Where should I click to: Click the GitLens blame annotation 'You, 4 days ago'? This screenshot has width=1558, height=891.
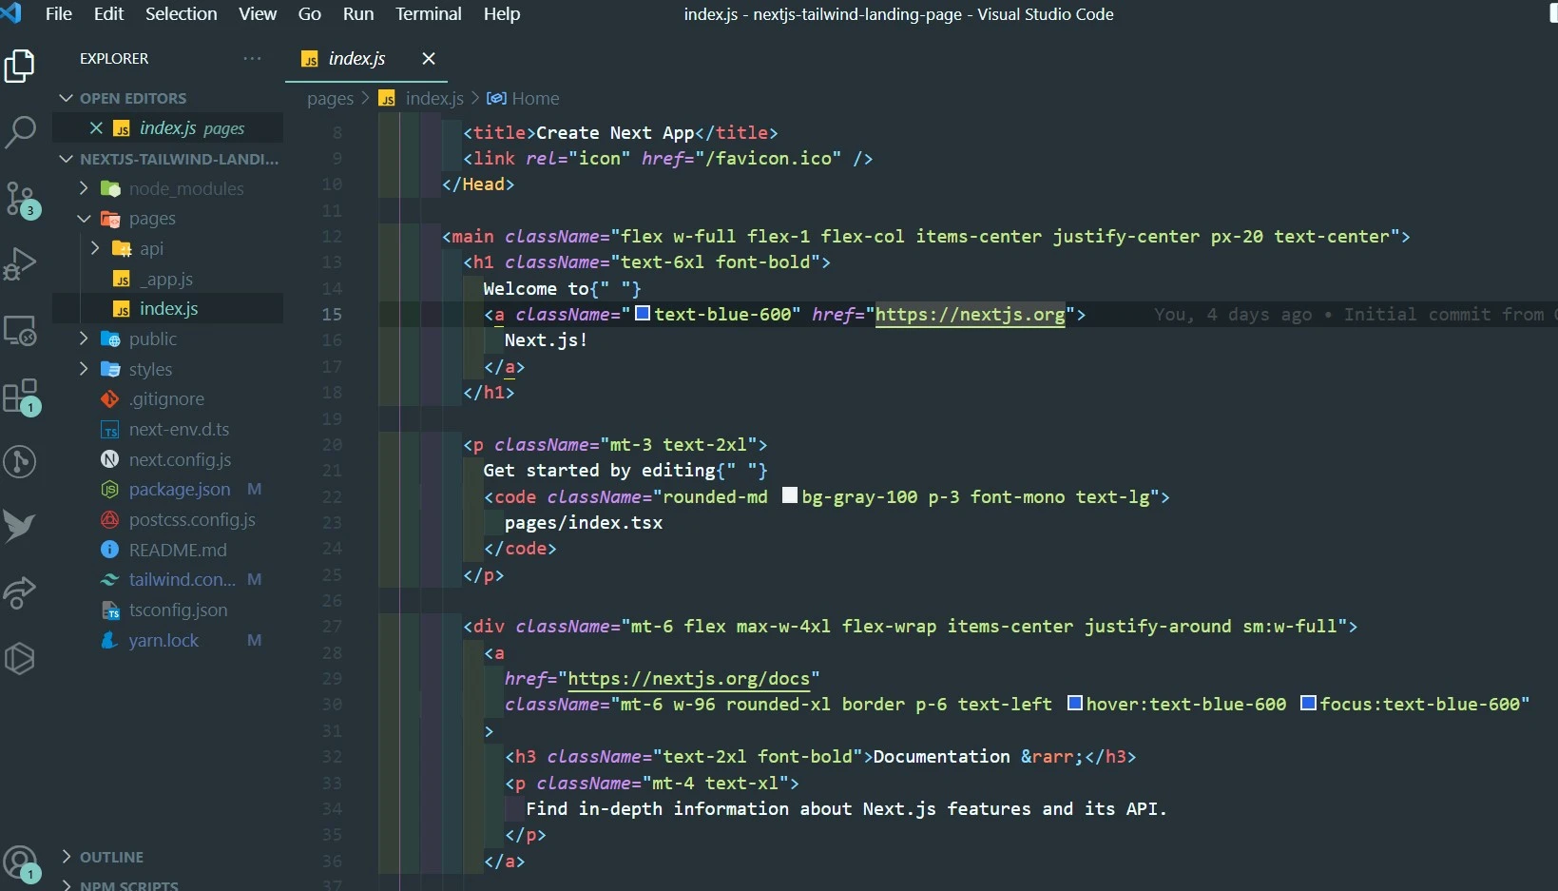[1233, 315]
